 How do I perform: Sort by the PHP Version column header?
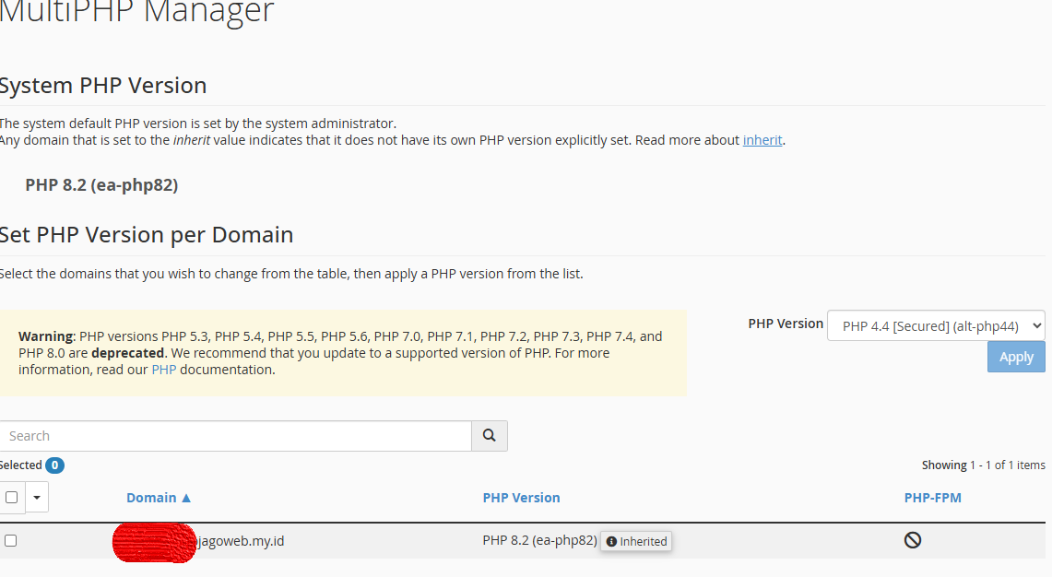[521, 498]
